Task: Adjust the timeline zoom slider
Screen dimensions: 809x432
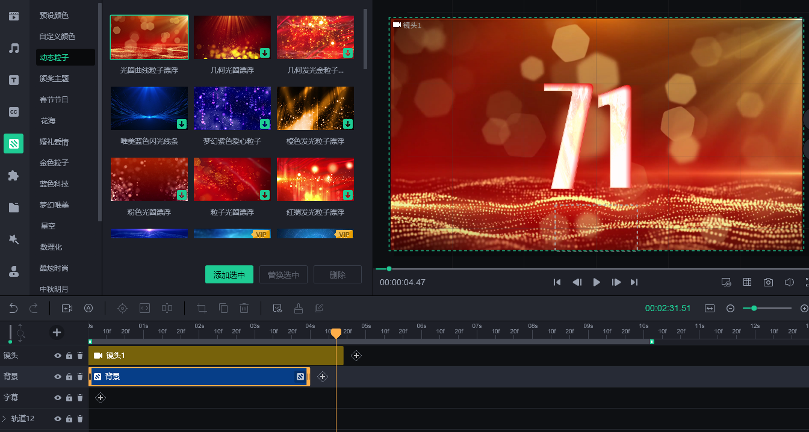Action: 754,308
